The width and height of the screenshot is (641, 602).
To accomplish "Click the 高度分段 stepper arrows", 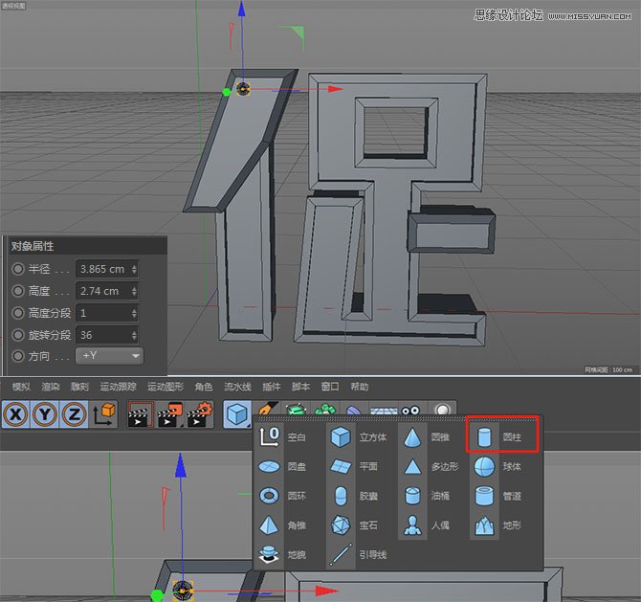I will pyautogui.click(x=134, y=313).
